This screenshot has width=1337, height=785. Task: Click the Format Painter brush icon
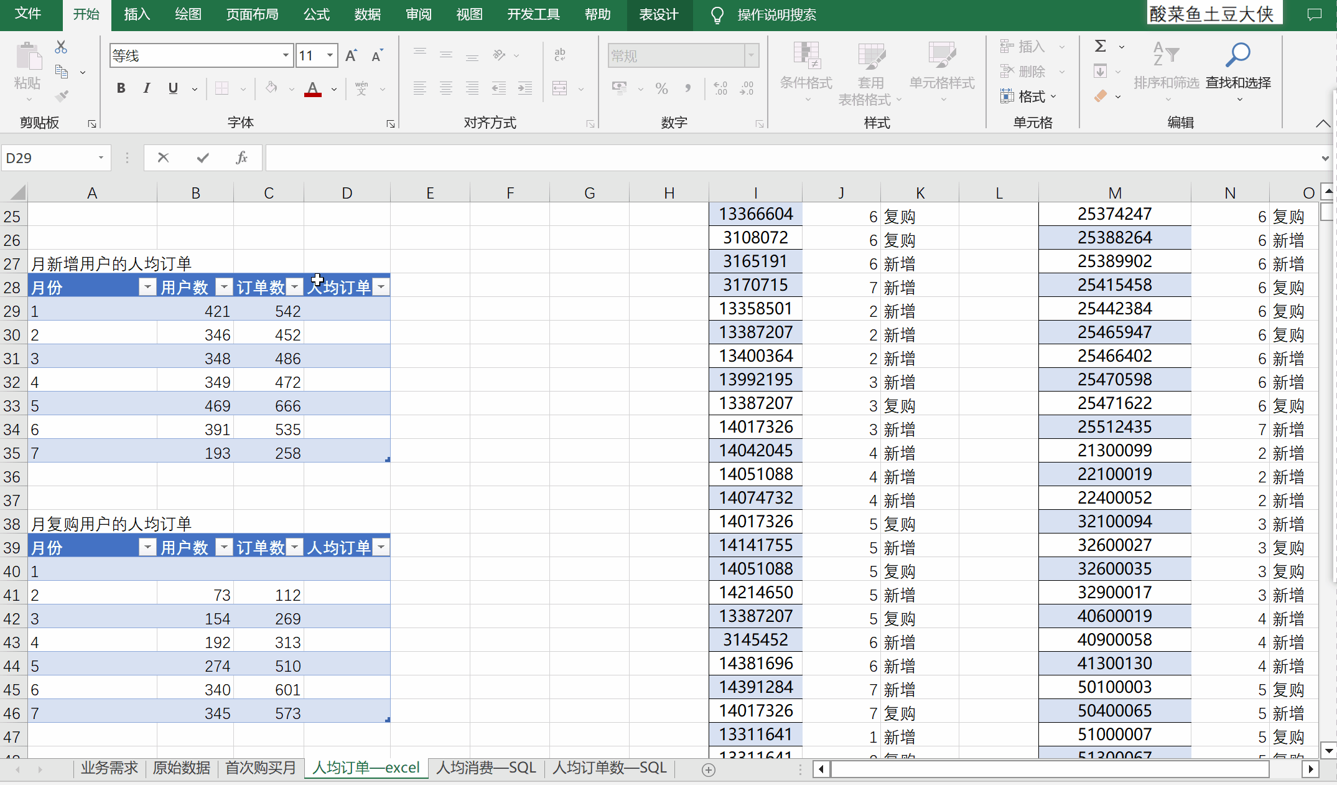point(61,96)
